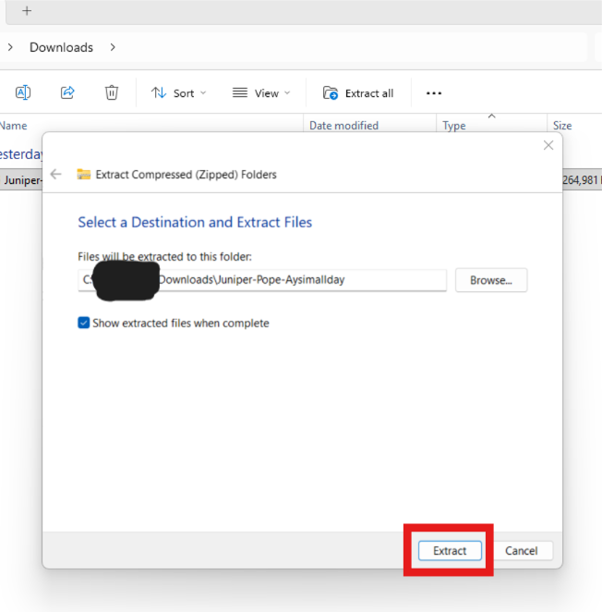602x612 pixels.
Task: Click the Delete trash can icon
Action: point(112,92)
